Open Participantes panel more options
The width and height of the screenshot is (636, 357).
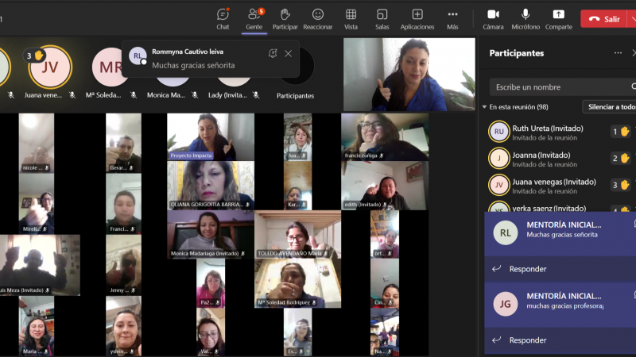(x=618, y=53)
